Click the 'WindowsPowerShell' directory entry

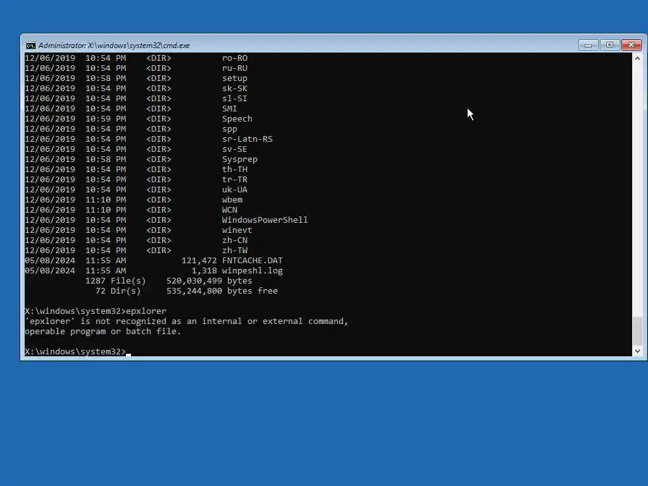point(265,220)
